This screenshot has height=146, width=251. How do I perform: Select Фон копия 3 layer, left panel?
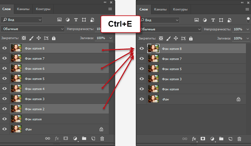click(x=59, y=99)
